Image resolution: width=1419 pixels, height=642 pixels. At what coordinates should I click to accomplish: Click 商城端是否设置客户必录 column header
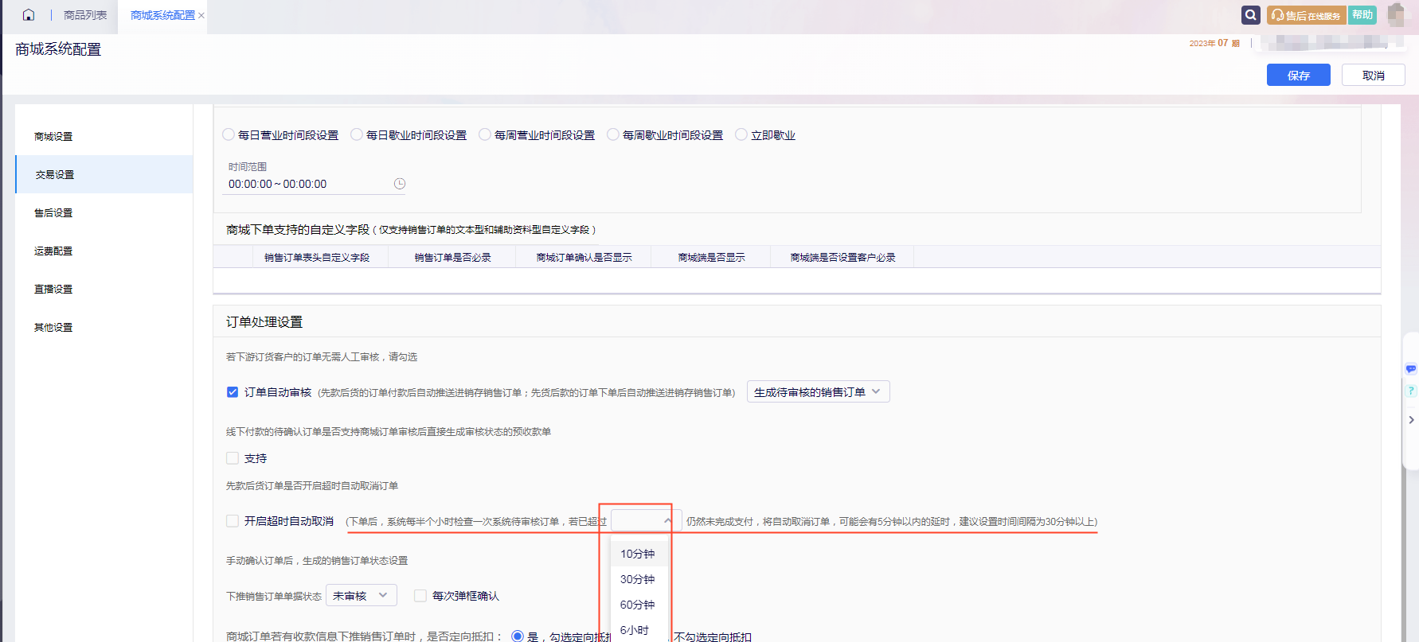(x=843, y=258)
